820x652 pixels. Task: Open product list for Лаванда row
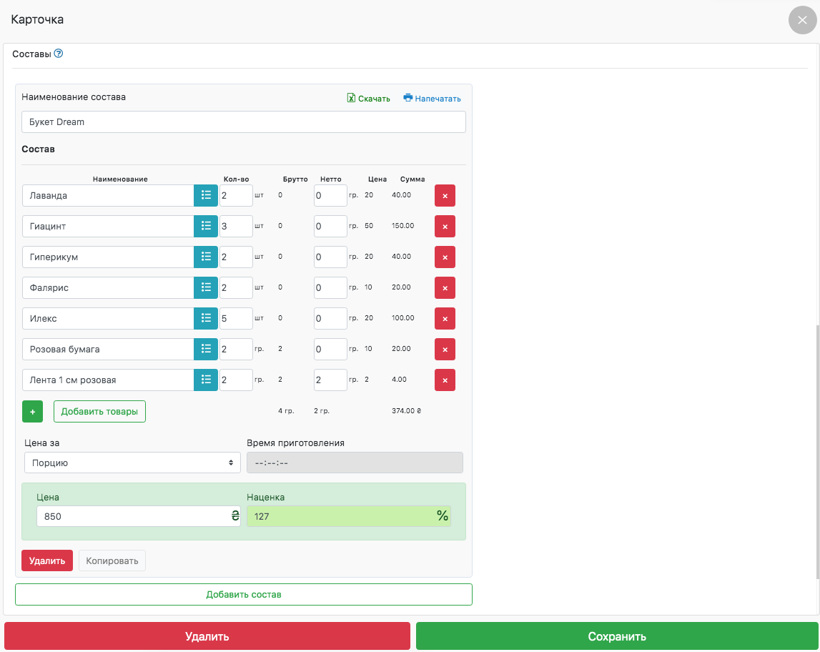(206, 195)
